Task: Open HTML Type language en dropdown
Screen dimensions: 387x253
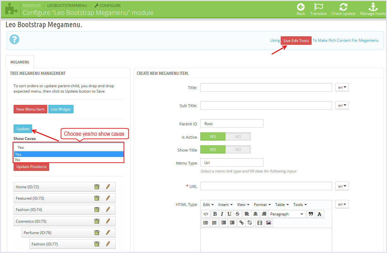Action: (342, 204)
